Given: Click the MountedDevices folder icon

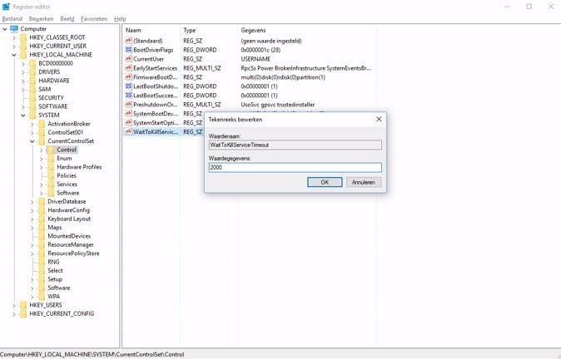Looking at the screenshot, I should (42, 236).
